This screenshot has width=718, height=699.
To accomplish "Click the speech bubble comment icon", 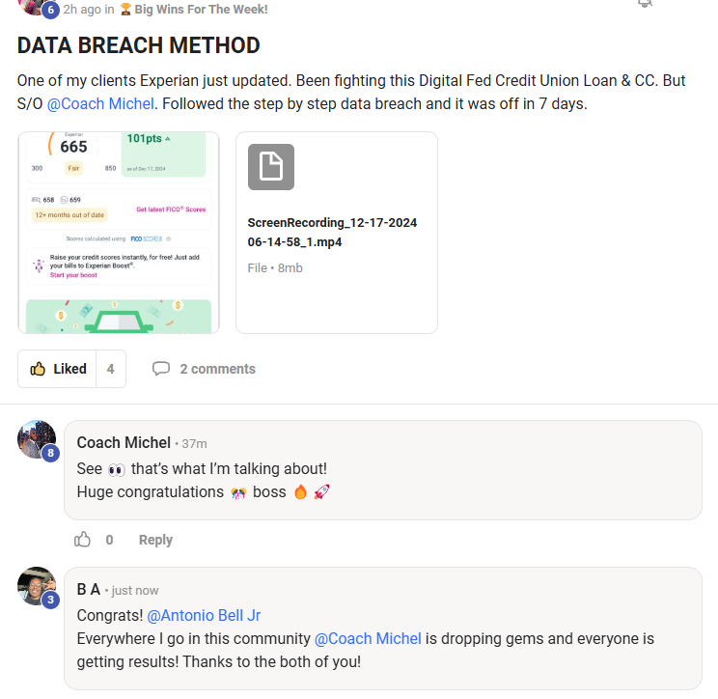I will pos(161,369).
